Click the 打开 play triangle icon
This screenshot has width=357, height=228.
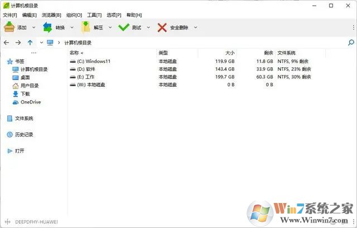10,151
